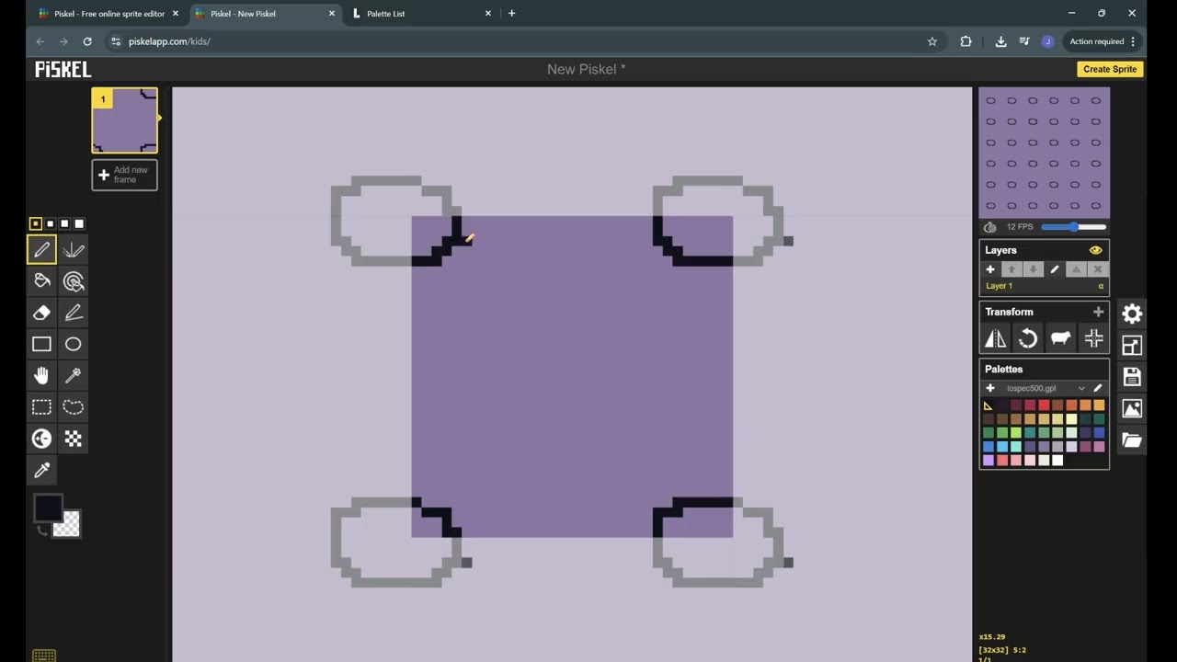
Task: Click the New Piskel title
Action: click(x=586, y=69)
